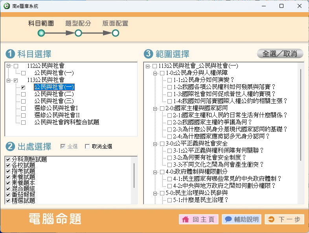Check 2-0:國家主權與國家認同 checkbox
309x233 pixels.
(x=162, y=108)
